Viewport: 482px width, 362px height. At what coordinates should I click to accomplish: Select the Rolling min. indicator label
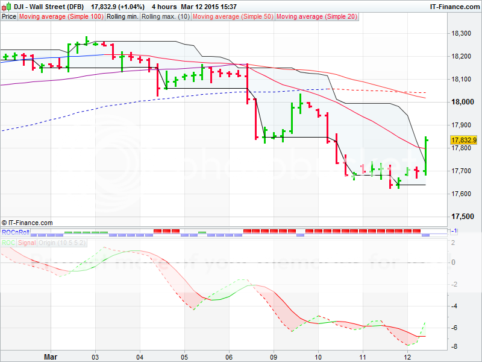122,17
